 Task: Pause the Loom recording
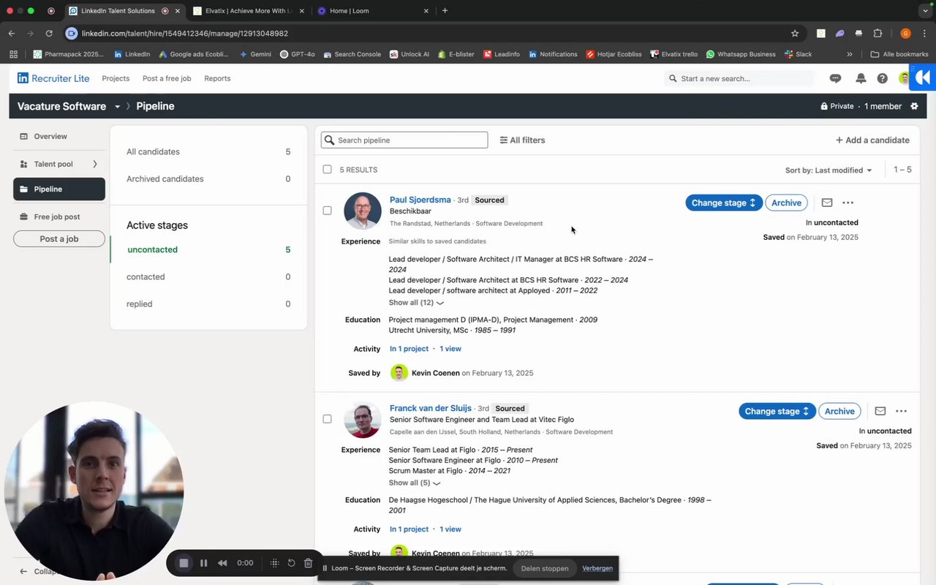[x=204, y=563]
